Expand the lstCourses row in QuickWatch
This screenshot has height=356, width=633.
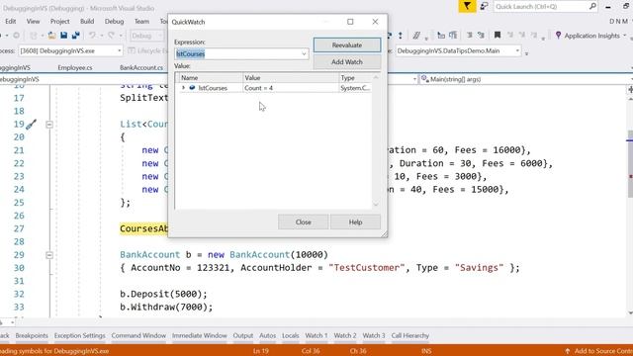[183, 88]
